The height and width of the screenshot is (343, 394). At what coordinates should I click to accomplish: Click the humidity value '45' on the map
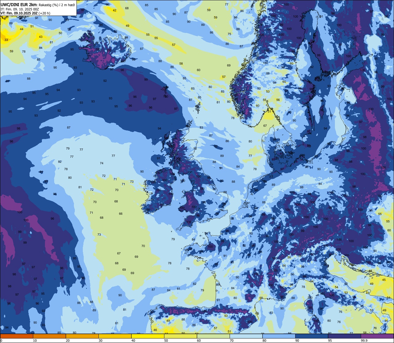[x=384, y=280]
